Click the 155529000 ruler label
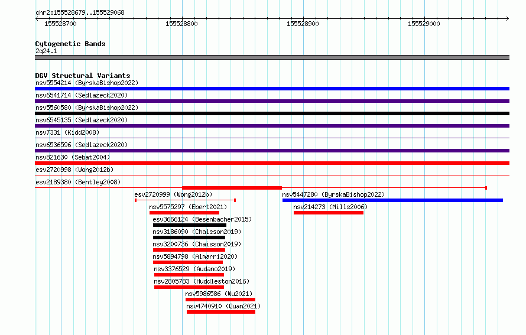Image resolution: width=526 pixels, height=335 pixels. click(x=424, y=24)
